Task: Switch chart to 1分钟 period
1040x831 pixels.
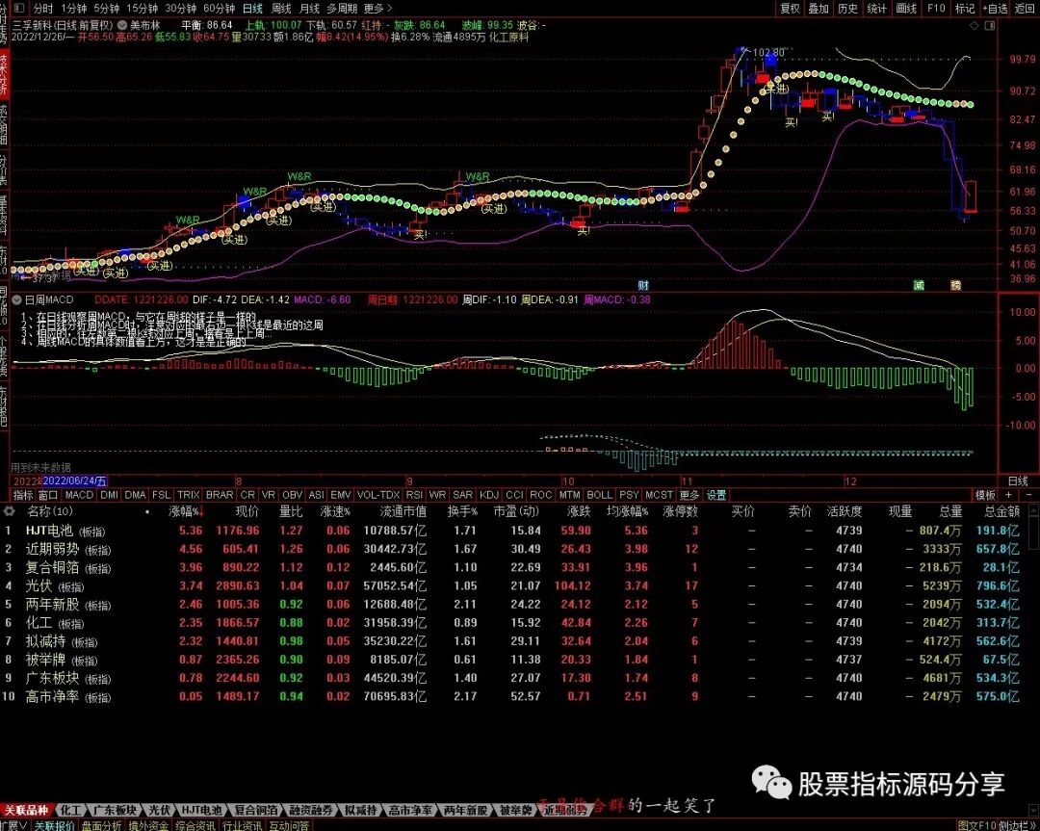Action: [x=73, y=9]
